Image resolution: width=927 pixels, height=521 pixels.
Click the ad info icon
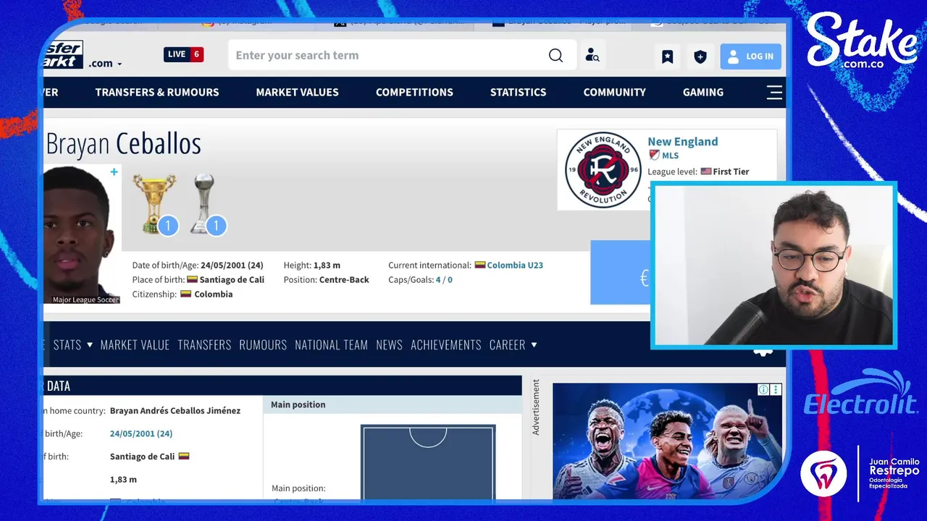click(x=763, y=389)
